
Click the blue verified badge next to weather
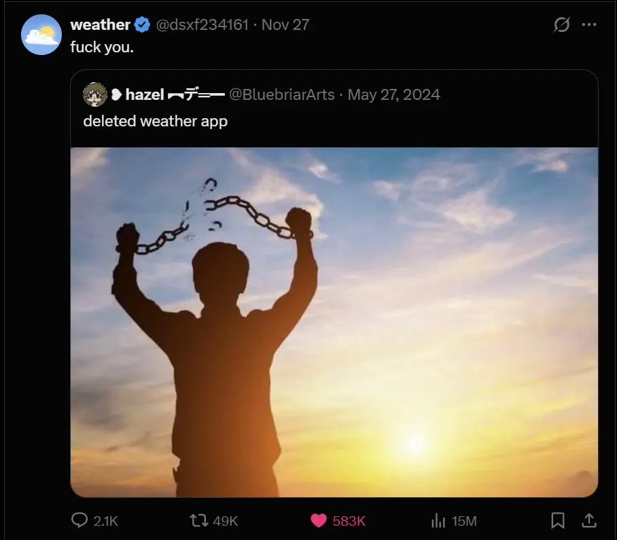[x=142, y=25]
